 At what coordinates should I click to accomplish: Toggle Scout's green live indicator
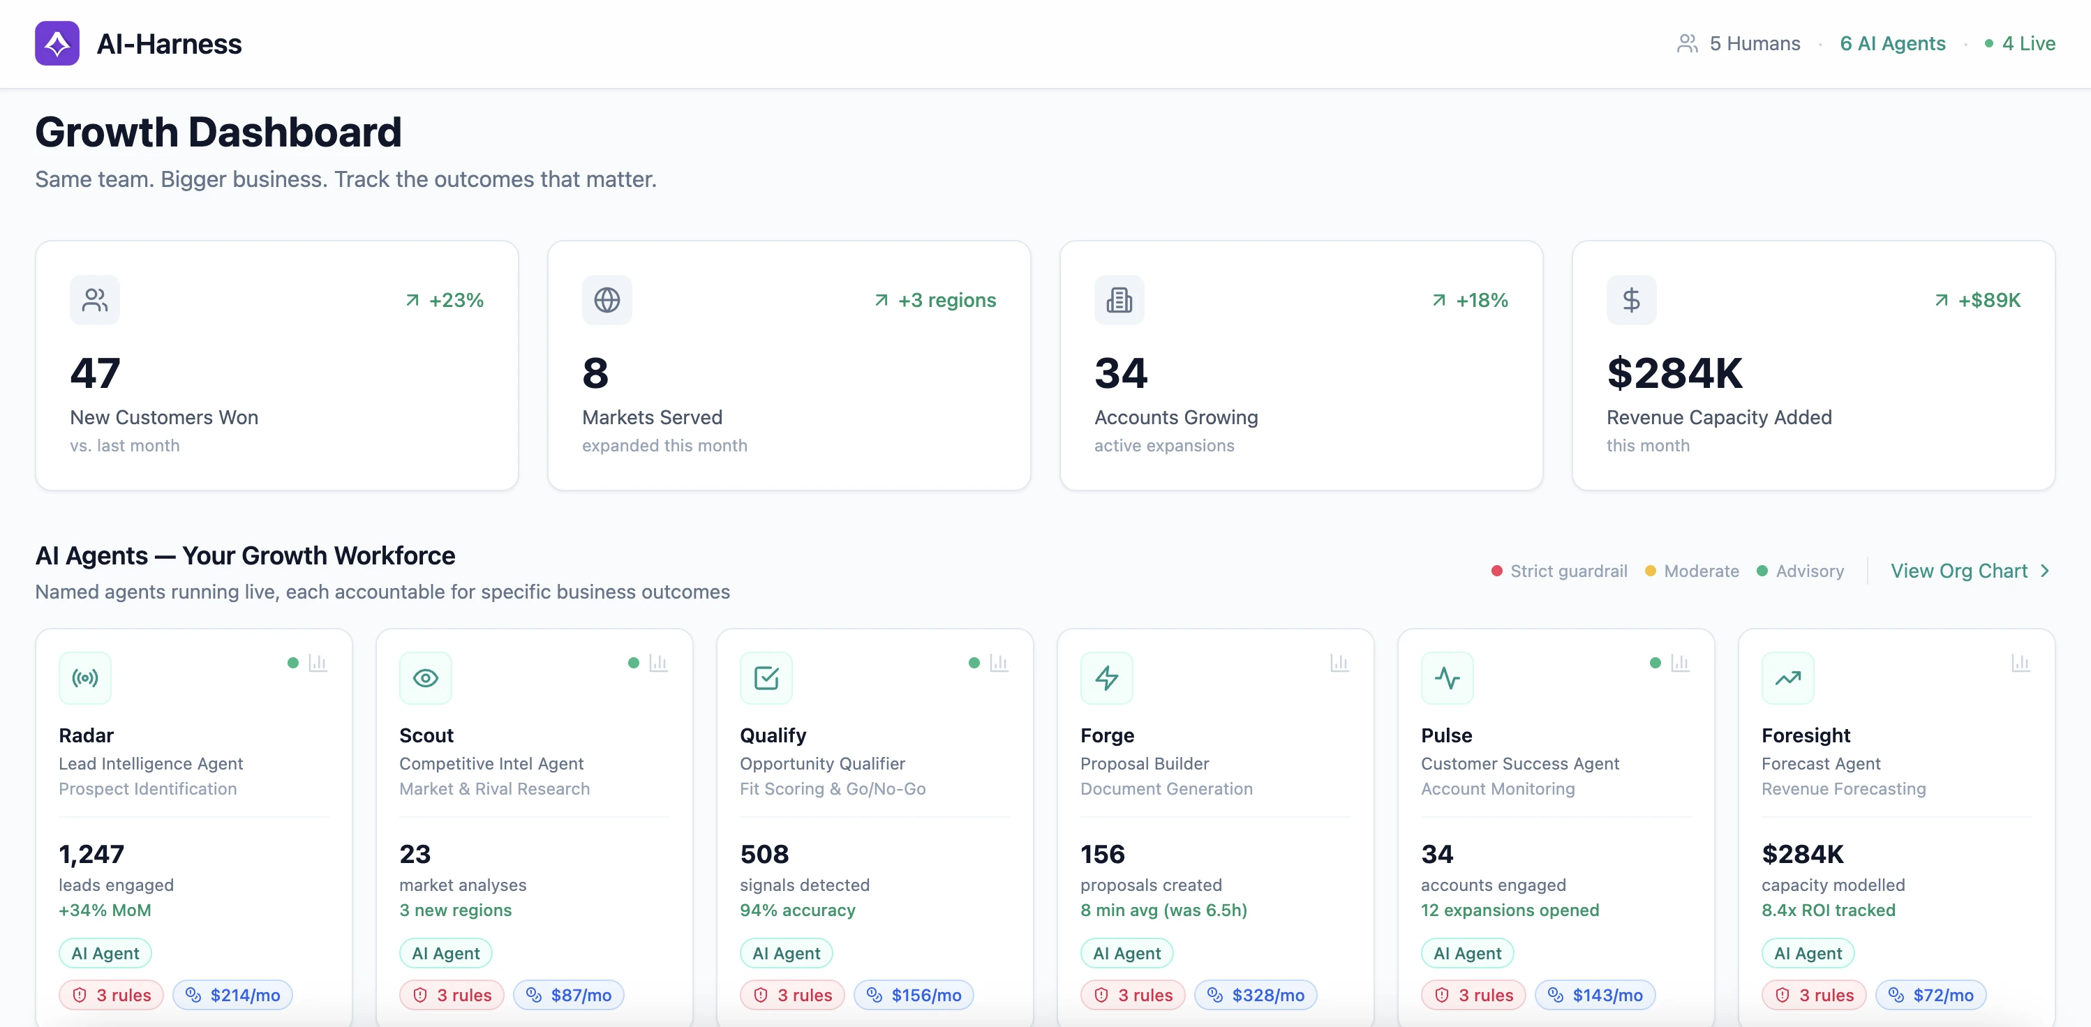(x=633, y=663)
